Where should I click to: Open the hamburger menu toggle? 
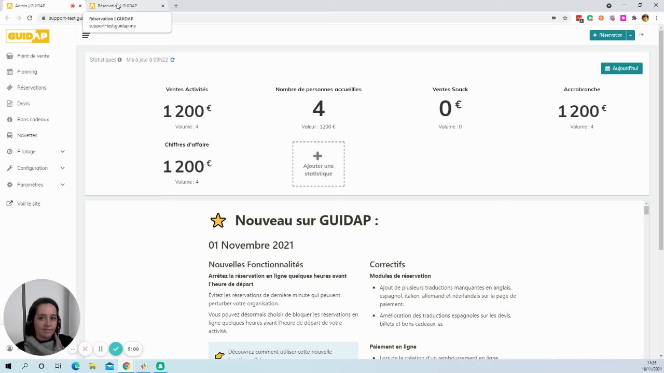tap(86, 35)
